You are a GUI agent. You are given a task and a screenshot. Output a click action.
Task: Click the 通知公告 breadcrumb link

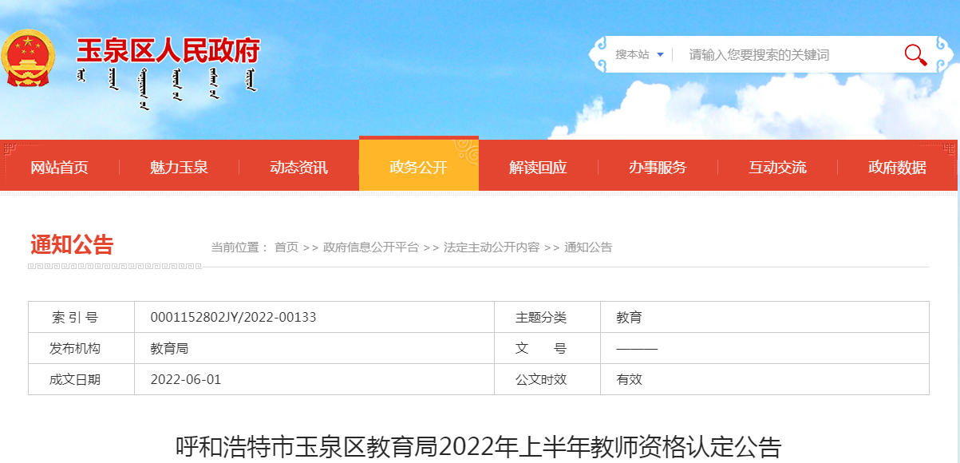pos(588,247)
